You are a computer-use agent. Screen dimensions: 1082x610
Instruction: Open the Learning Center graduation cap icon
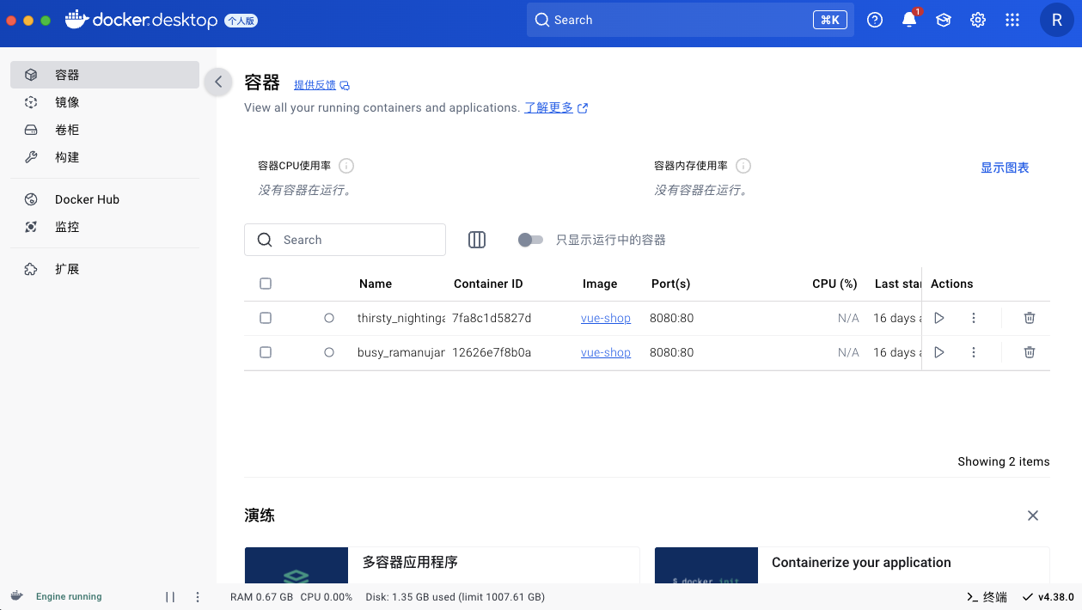[943, 21]
